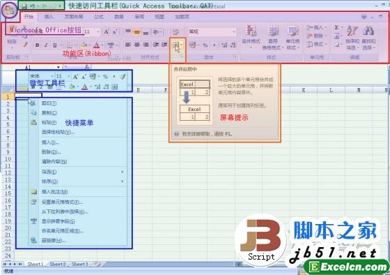Open the Number Format combo box
Image resolution: width=390 pixels, height=275 pixels.
pos(212,31)
